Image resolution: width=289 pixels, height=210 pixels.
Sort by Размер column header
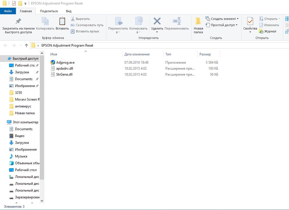(205, 54)
